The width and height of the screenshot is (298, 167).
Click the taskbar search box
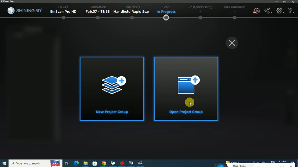tap(29, 163)
